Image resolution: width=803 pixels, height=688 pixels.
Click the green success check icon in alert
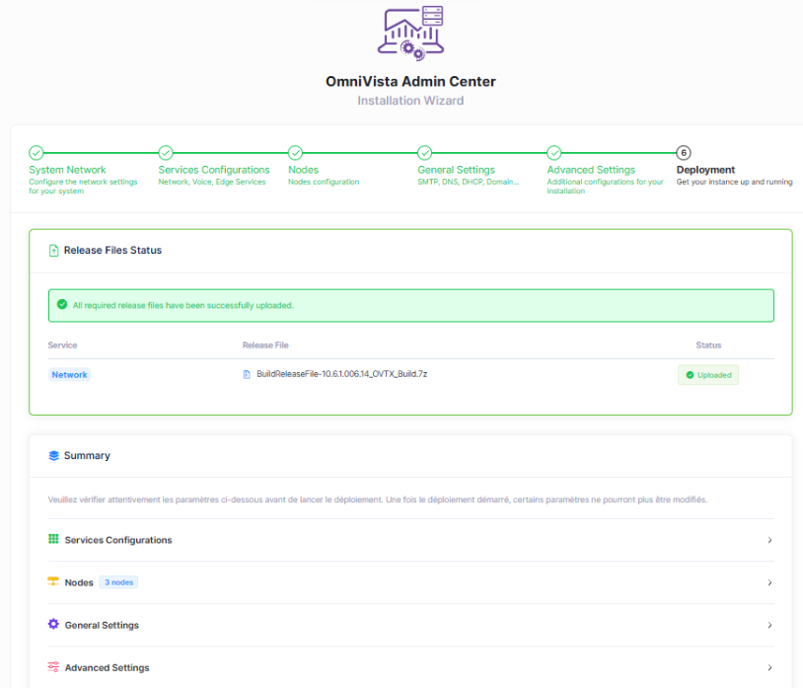(62, 305)
